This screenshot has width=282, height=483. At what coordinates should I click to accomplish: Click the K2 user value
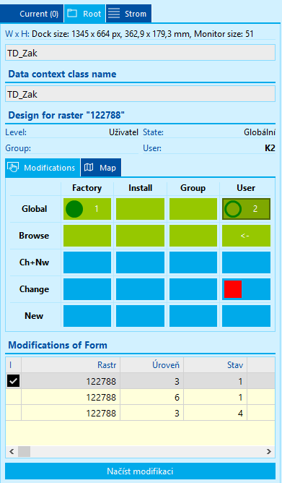(x=270, y=148)
